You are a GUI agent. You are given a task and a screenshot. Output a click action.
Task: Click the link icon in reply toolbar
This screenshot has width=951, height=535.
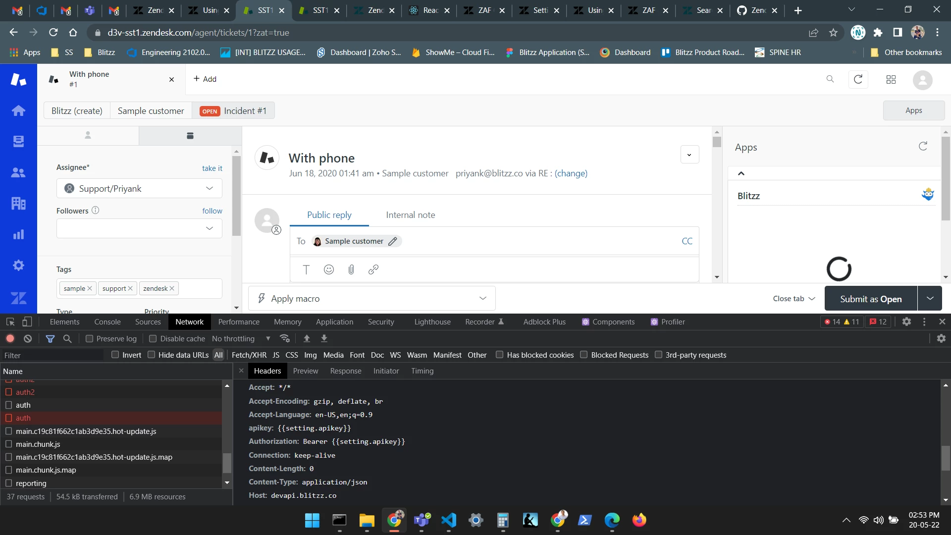click(373, 269)
